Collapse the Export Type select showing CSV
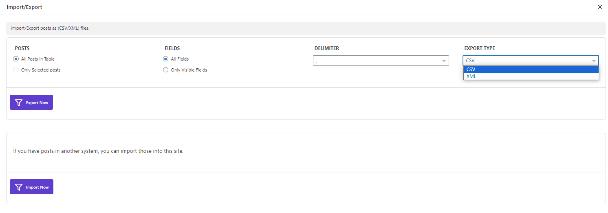The image size is (608, 213). tap(531, 61)
